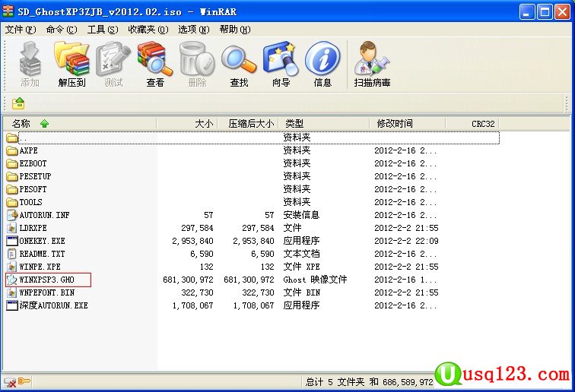Image resolution: width=575 pixels, height=392 pixels.
Task: Select the parent '..' folder row
Action: (253, 138)
